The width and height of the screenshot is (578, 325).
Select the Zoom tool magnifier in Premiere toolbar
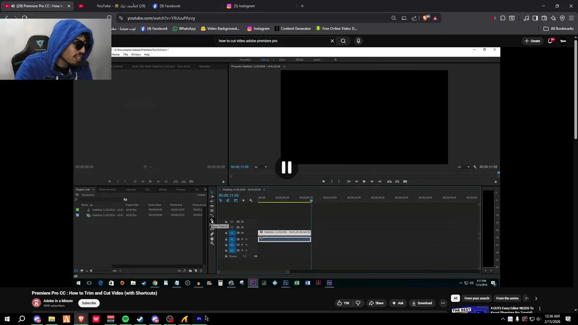(x=212, y=243)
